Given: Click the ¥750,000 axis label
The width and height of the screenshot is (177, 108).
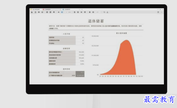Looking at the screenshot, I should 96,65.
